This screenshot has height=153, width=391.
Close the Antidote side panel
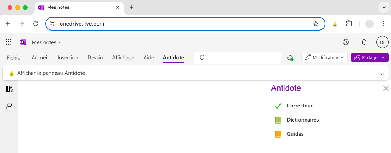click(386, 89)
